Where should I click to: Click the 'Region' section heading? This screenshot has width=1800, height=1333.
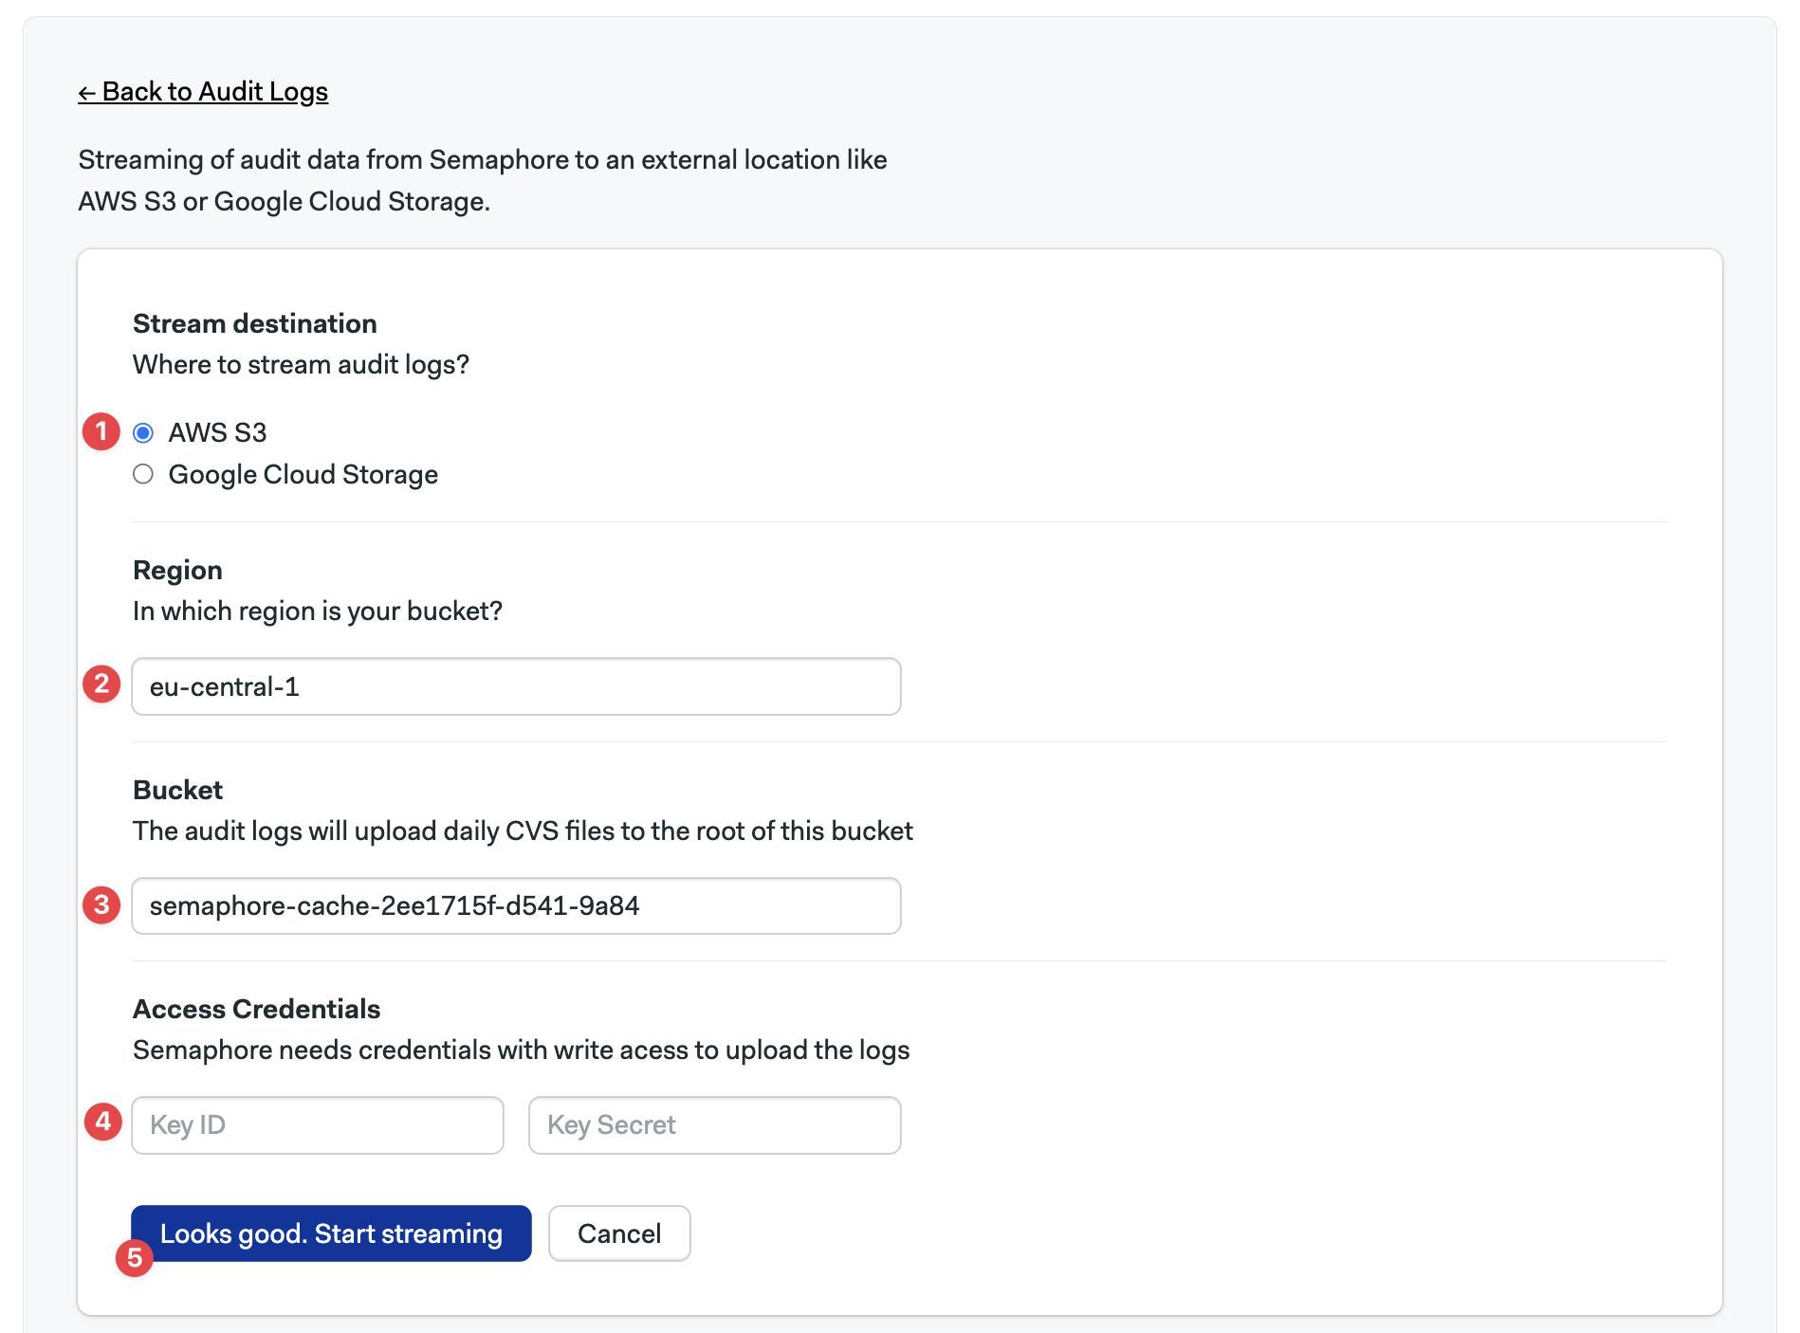click(x=177, y=570)
